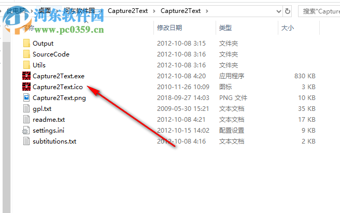The image size is (340, 213).
Task: Select the file name readme.txt
Action: pyautogui.click(x=49, y=120)
